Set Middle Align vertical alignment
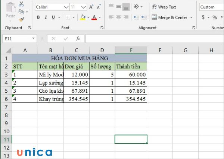 (118, 7)
